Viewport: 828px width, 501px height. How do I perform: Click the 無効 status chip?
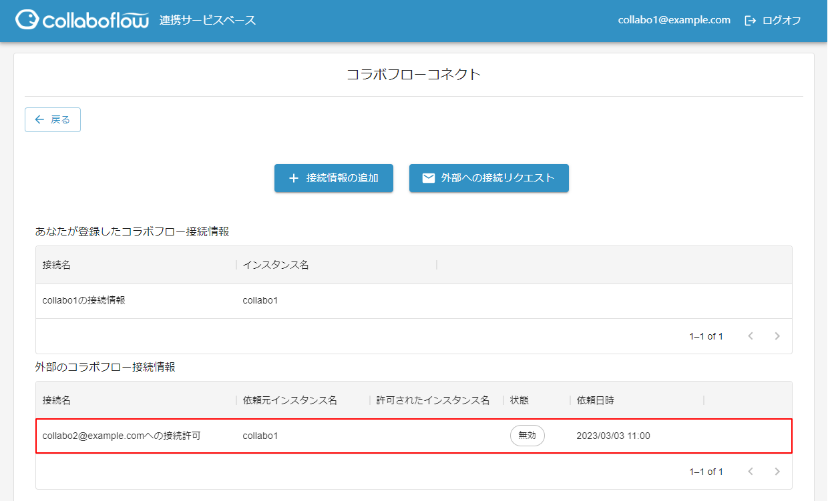(x=527, y=436)
